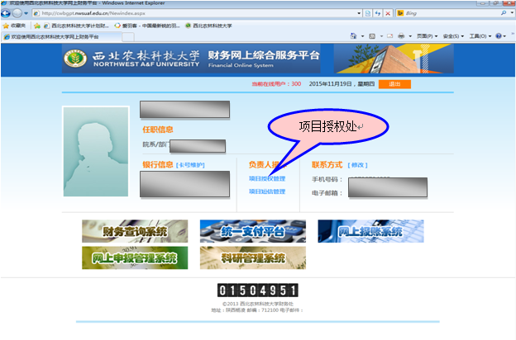The height and width of the screenshot is (340, 516).
Task: Click the 修改 link beside 联系方式
Action: 358,165
